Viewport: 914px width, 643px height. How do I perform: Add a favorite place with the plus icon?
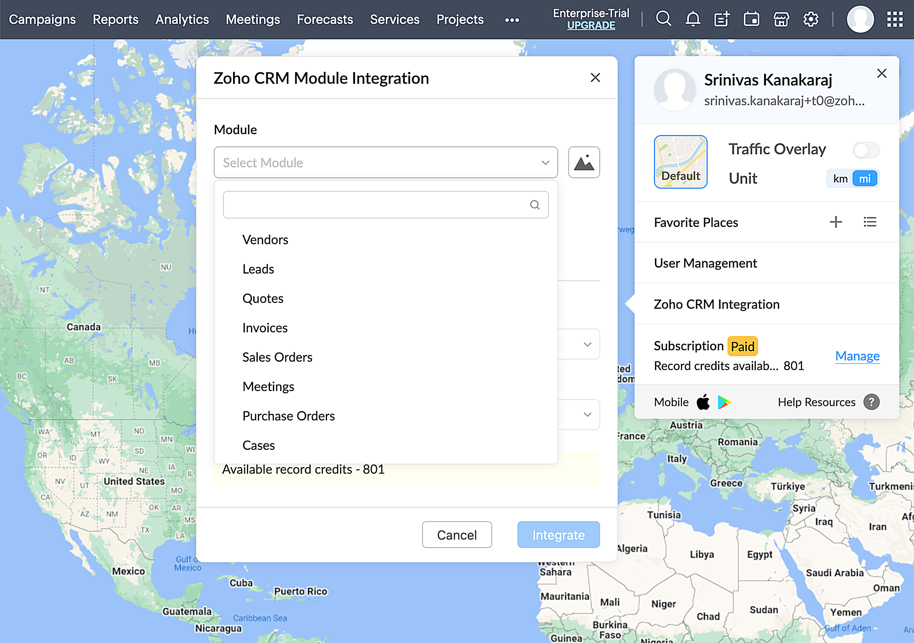835,222
